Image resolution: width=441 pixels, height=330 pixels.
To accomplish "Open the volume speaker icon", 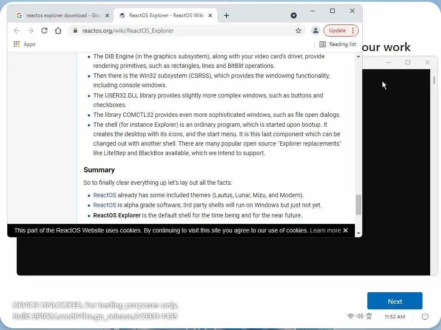I will (360, 316).
